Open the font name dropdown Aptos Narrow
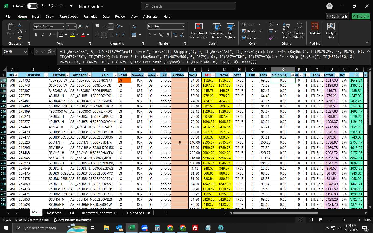373x233 pixels. [63, 26]
